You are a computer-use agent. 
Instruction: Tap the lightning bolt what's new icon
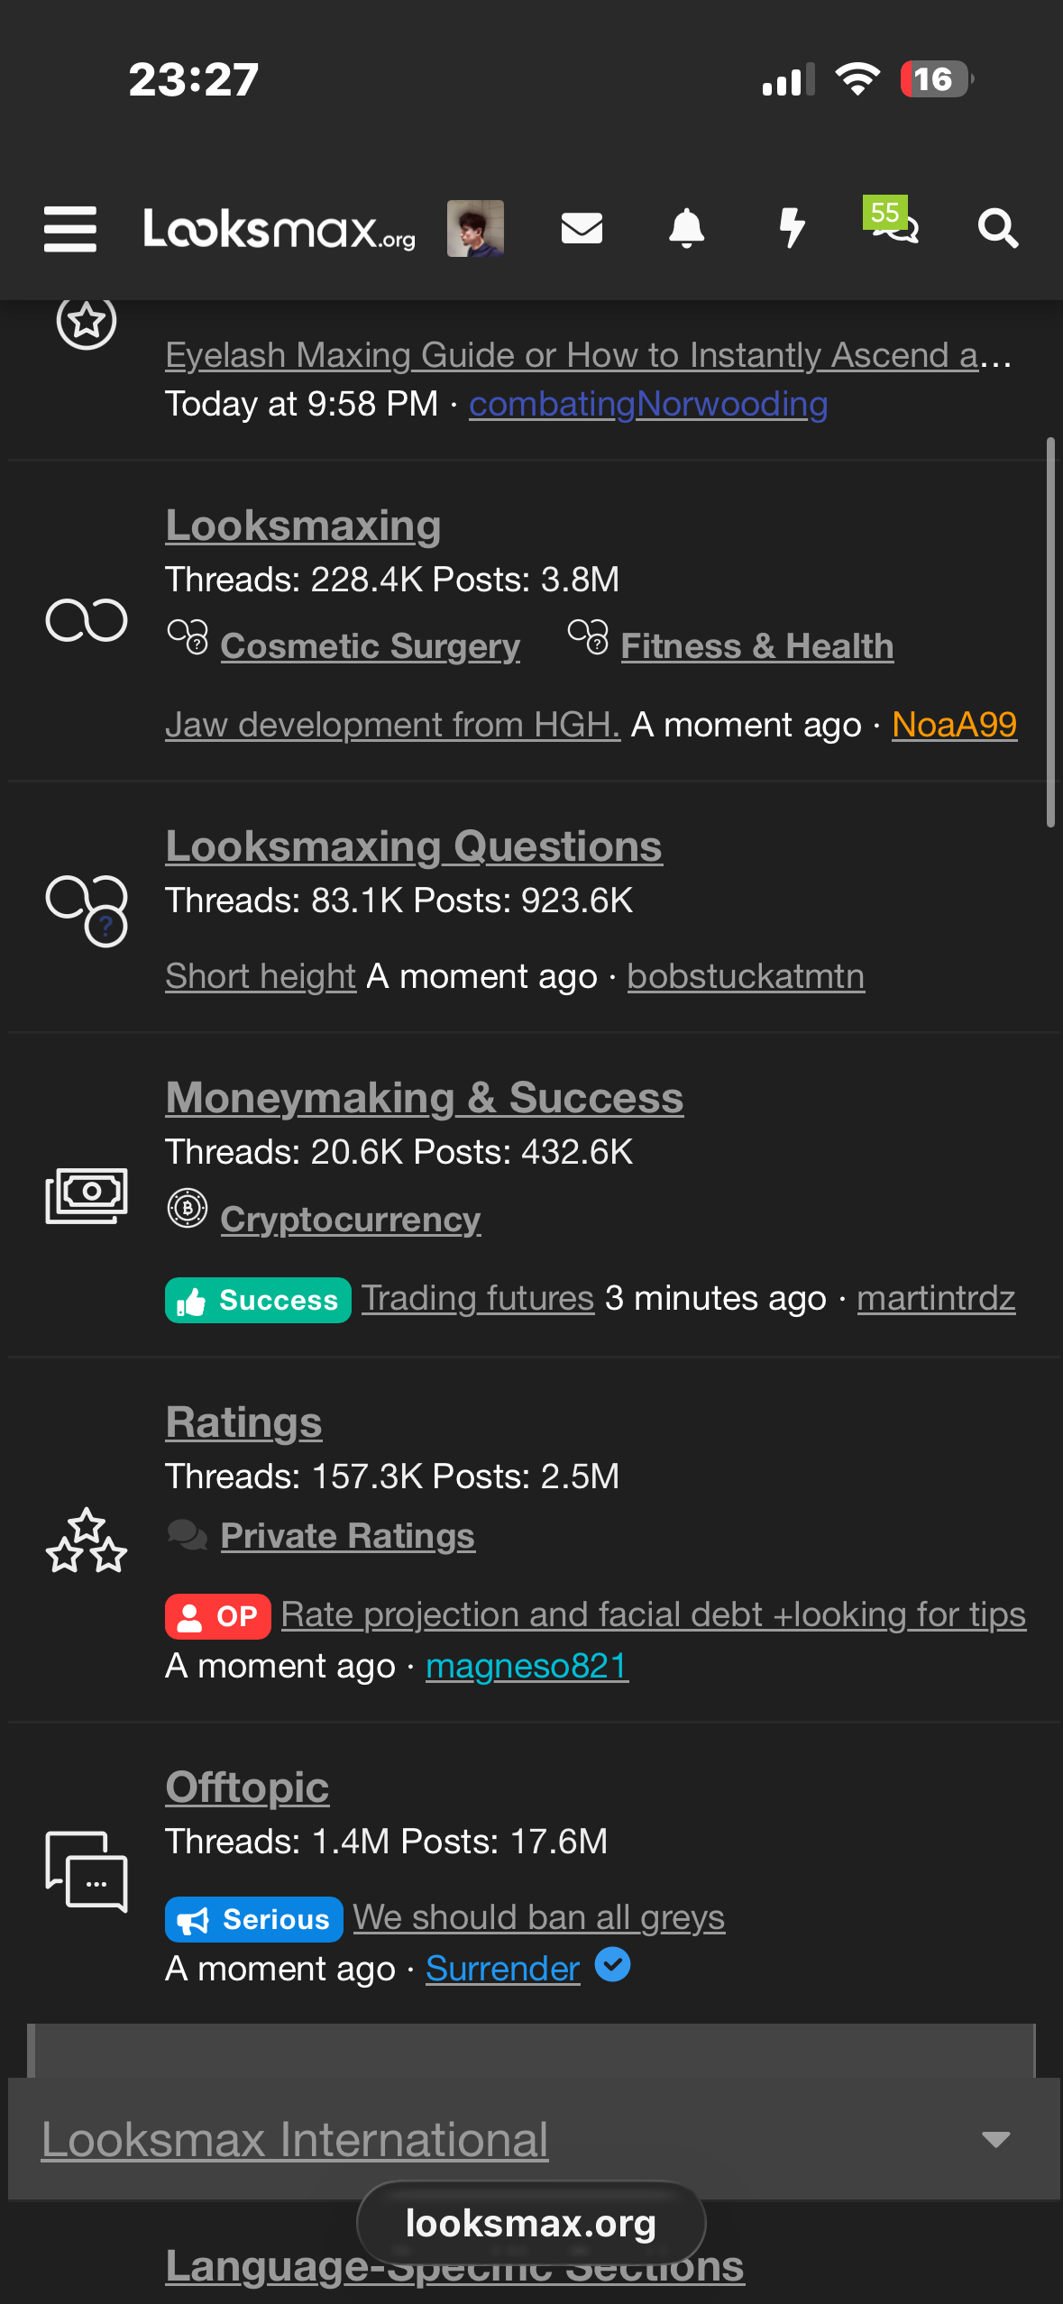tap(792, 228)
